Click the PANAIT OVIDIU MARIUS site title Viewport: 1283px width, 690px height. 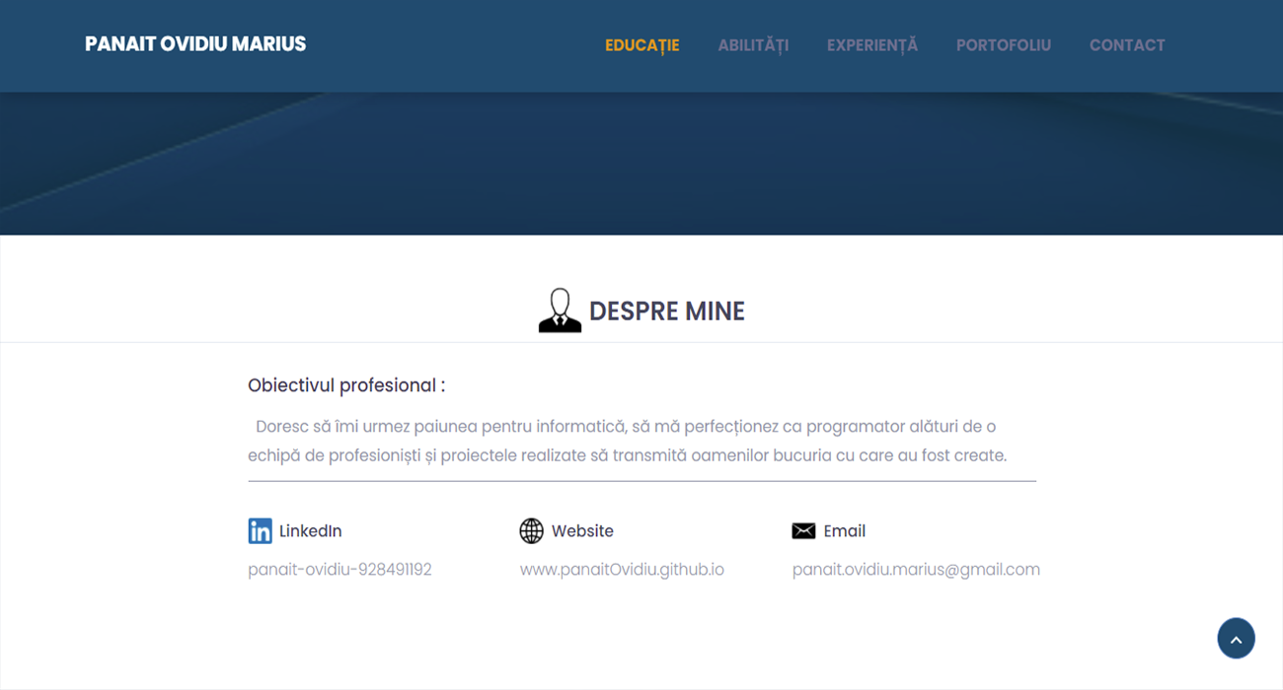tap(195, 44)
